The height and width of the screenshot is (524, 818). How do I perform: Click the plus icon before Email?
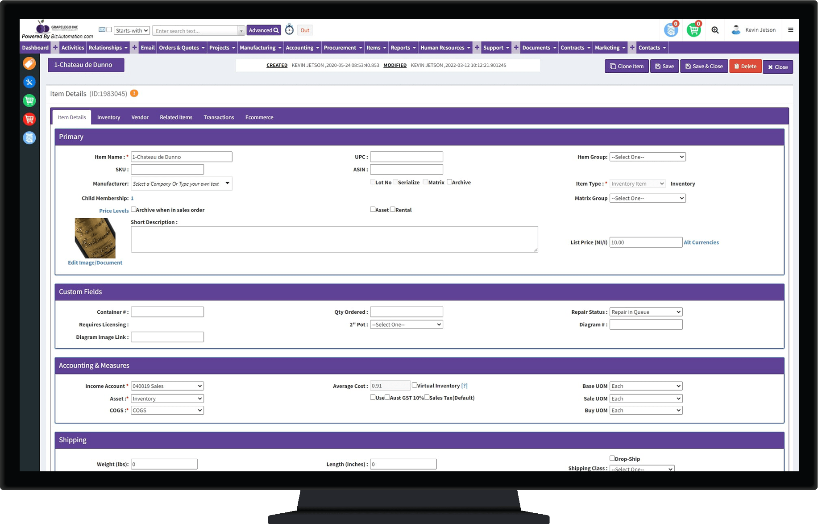[134, 48]
